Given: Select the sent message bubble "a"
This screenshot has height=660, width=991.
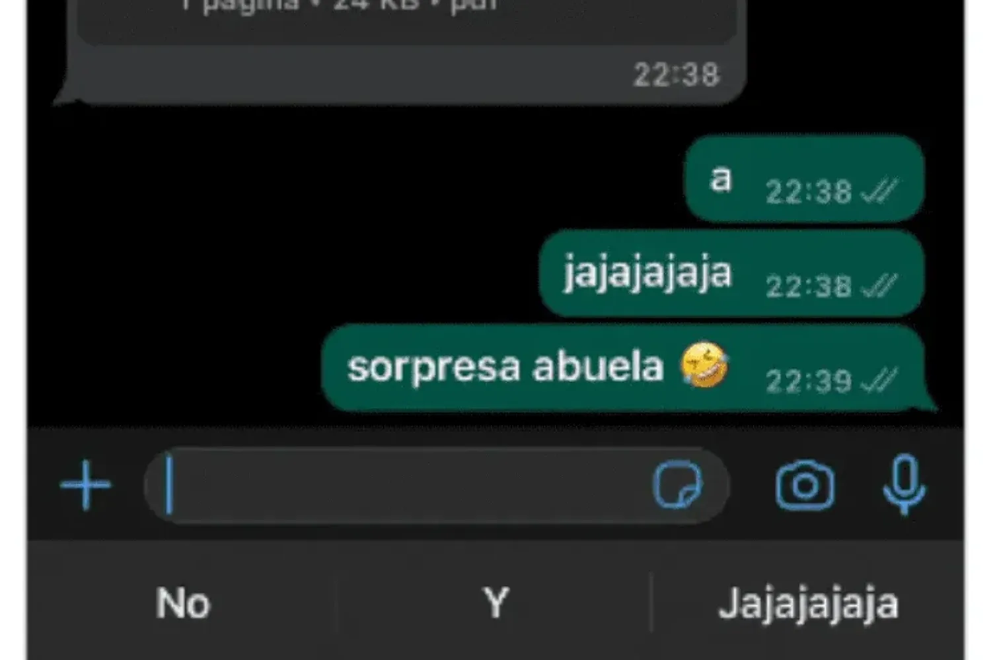Looking at the screenshot, I should pyautogui.click(x=805, y=178).
